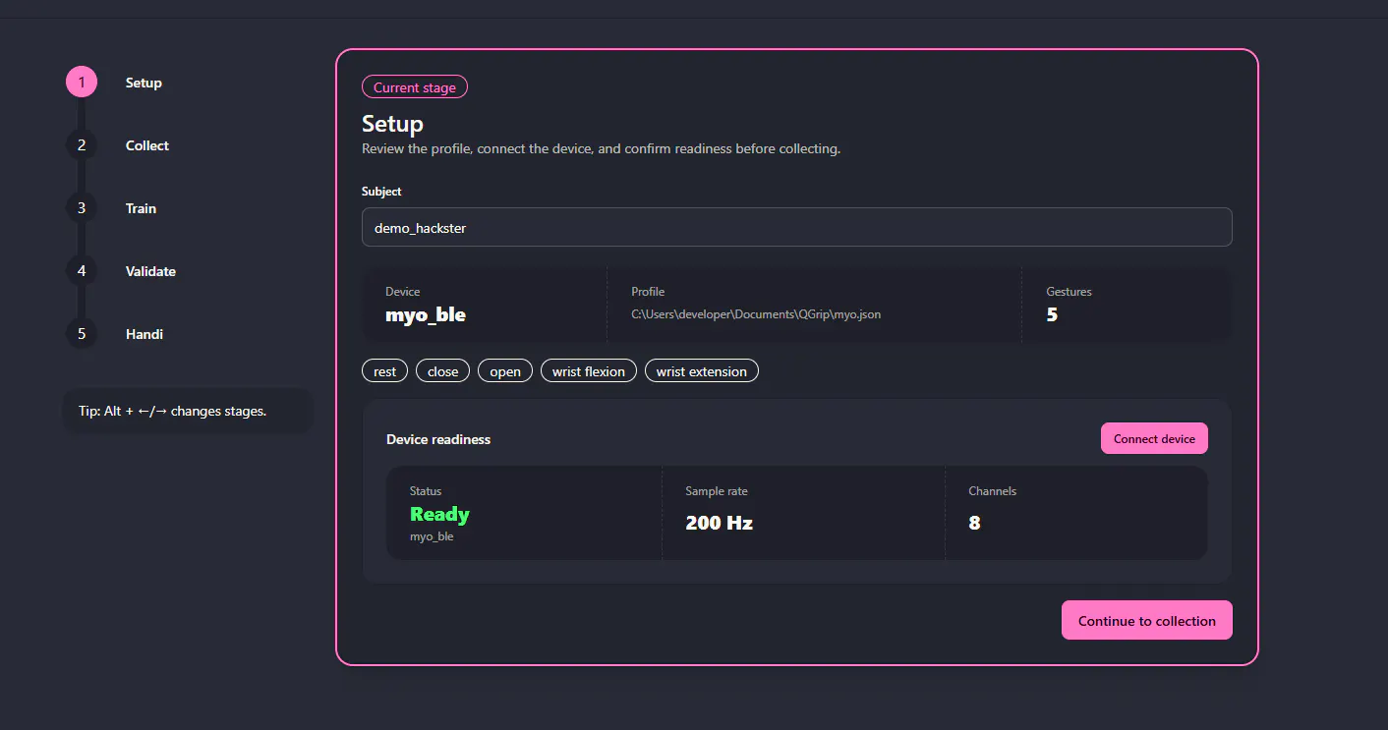This screenshot has width=1388, height=730.
Task: Open the Train stage
Action: point(111,208)
